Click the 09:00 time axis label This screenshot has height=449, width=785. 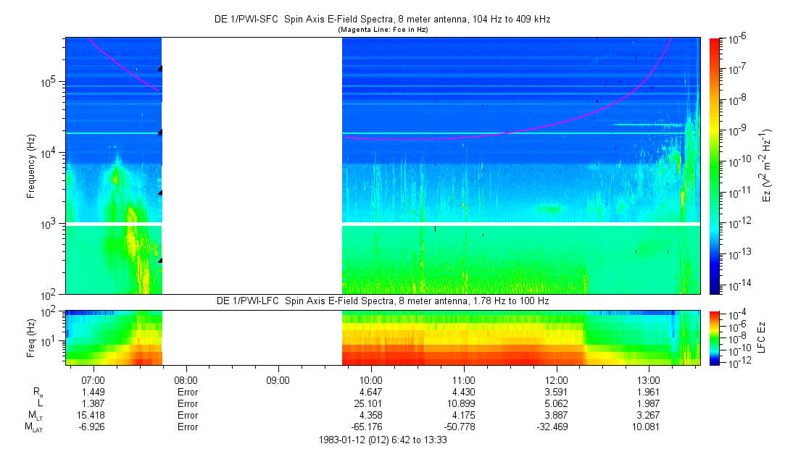(x=278, y=380)
